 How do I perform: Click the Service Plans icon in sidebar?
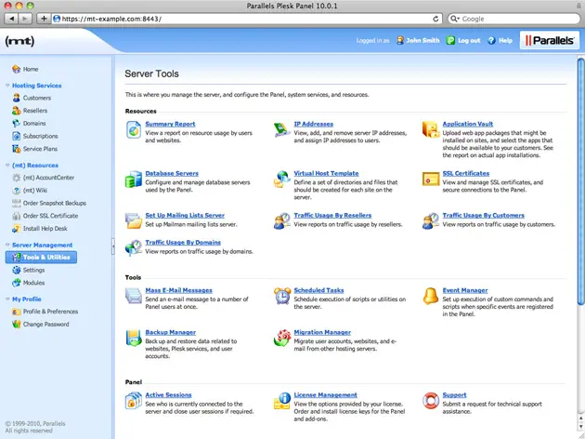tap(16, 149)
